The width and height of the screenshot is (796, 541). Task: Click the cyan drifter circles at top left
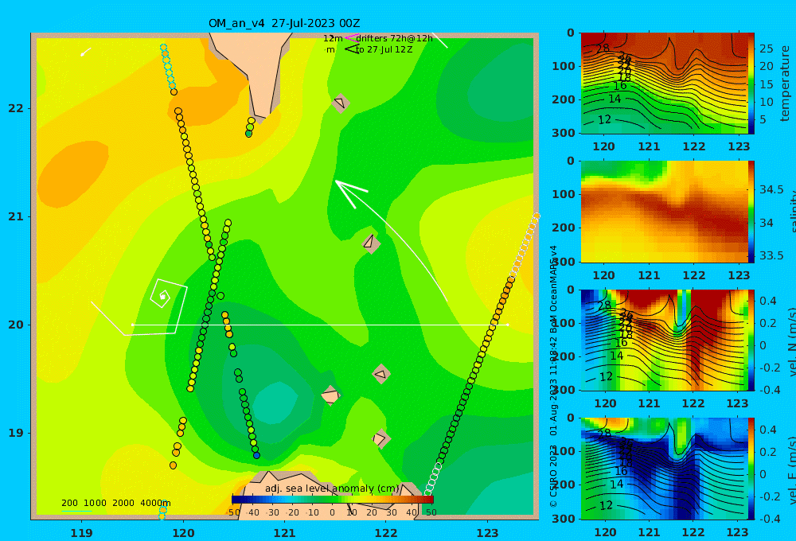click(168, 66)
